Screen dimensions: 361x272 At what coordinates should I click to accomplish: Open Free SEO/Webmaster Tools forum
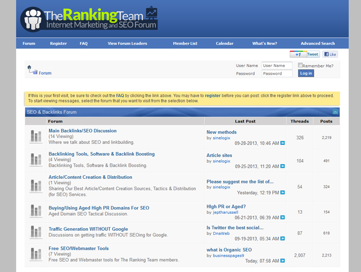(x=78, y=248)
